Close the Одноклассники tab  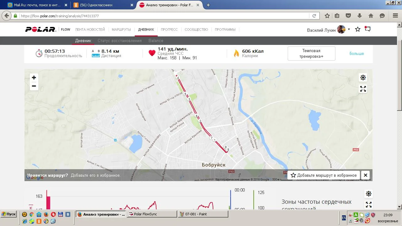tap(132, 5)
